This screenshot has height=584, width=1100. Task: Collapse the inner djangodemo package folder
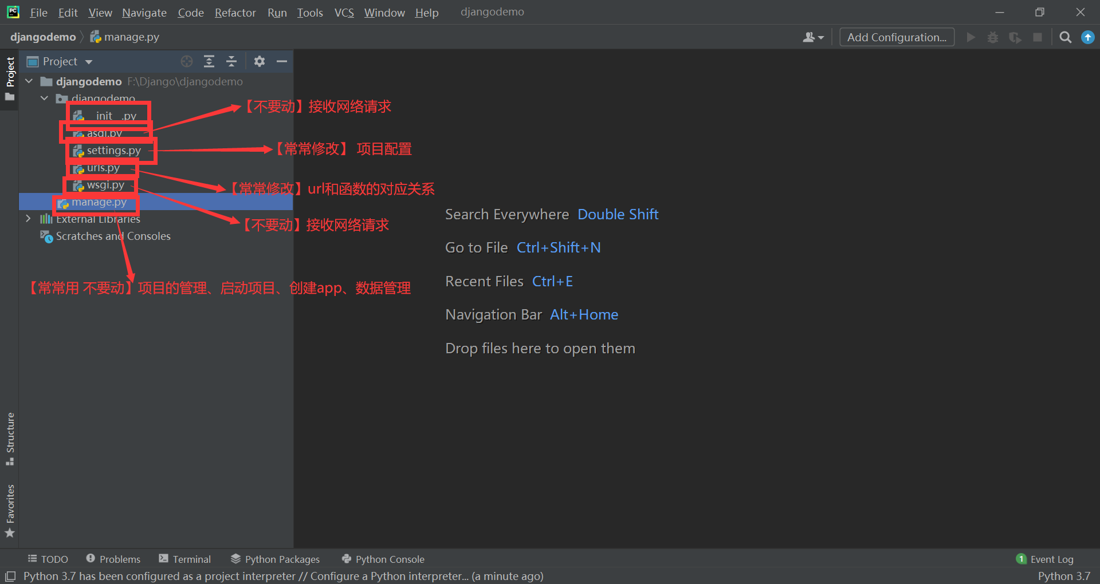(x=44, y=98)
